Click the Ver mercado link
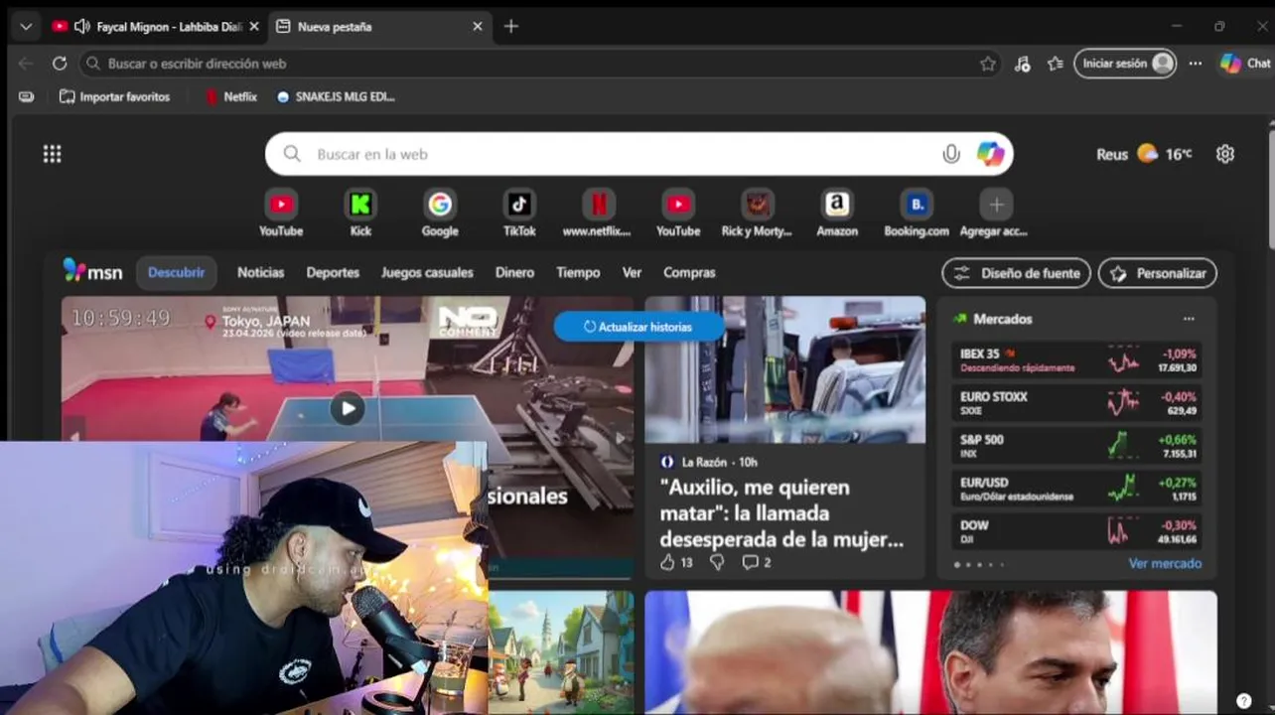Screen dimensions: 1275x715 click(x=1165, y=564)
